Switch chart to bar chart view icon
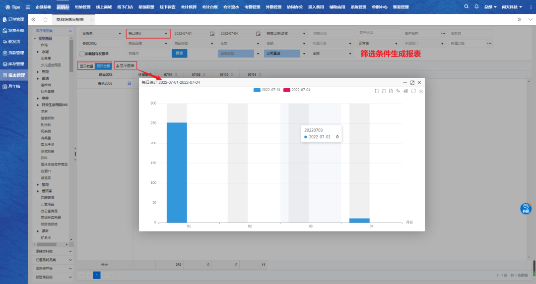 [406, 91]
